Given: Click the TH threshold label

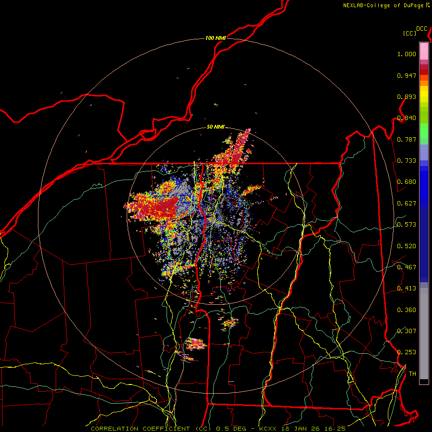Looking at the screenshot, I should pyautogui.click(x=412, y=374).
